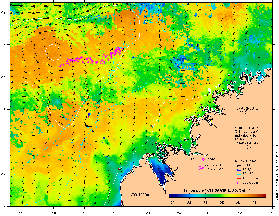Click the Altimetric sealevel text
This screenshot has height=216, width=279.
(247, 128)
